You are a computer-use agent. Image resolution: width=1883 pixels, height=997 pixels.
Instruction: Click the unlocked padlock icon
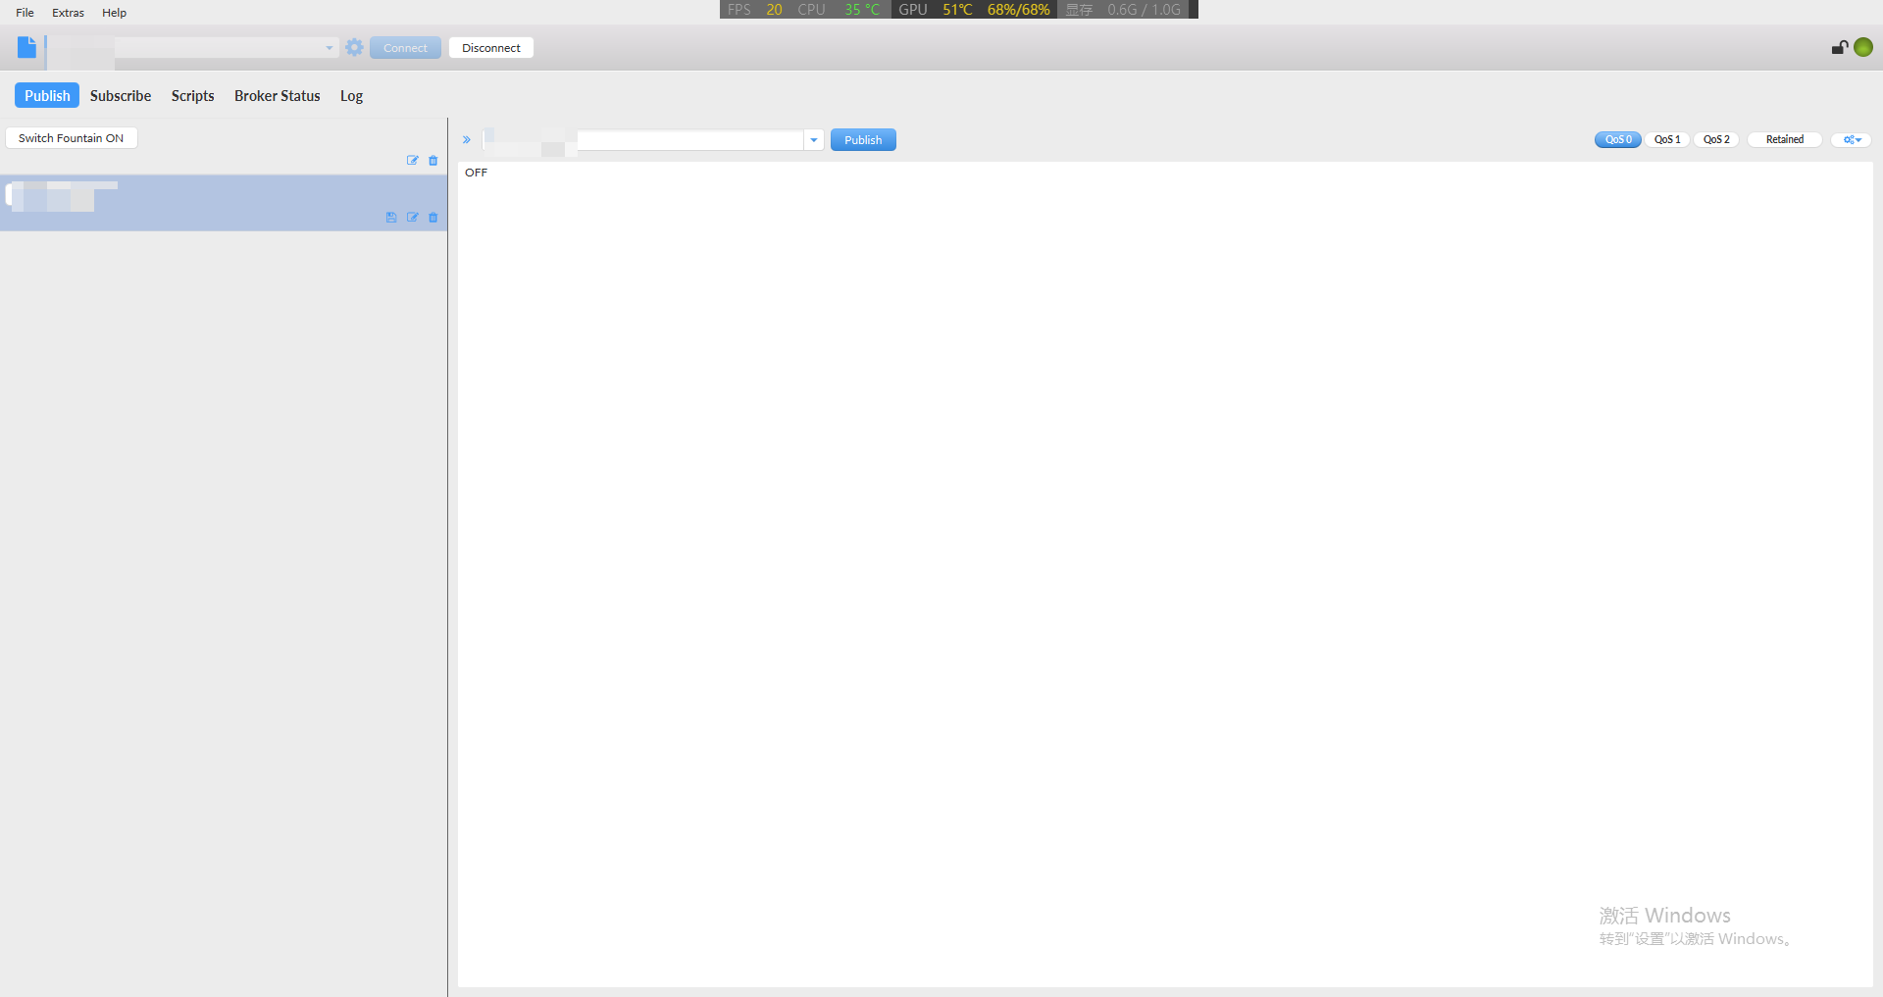coord(1839,47)
